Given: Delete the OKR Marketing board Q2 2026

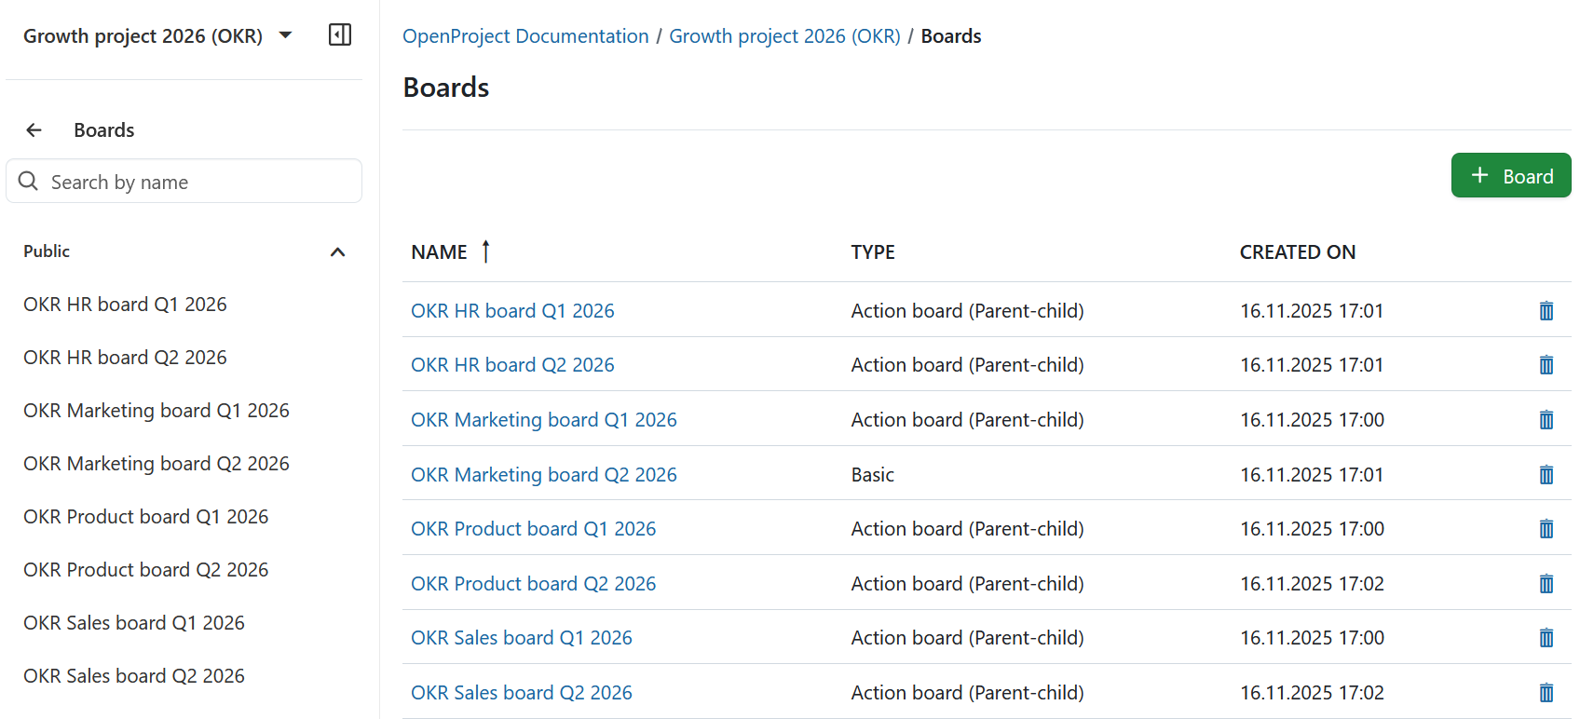Looking at the screenshot, I should click(1546, 475).
